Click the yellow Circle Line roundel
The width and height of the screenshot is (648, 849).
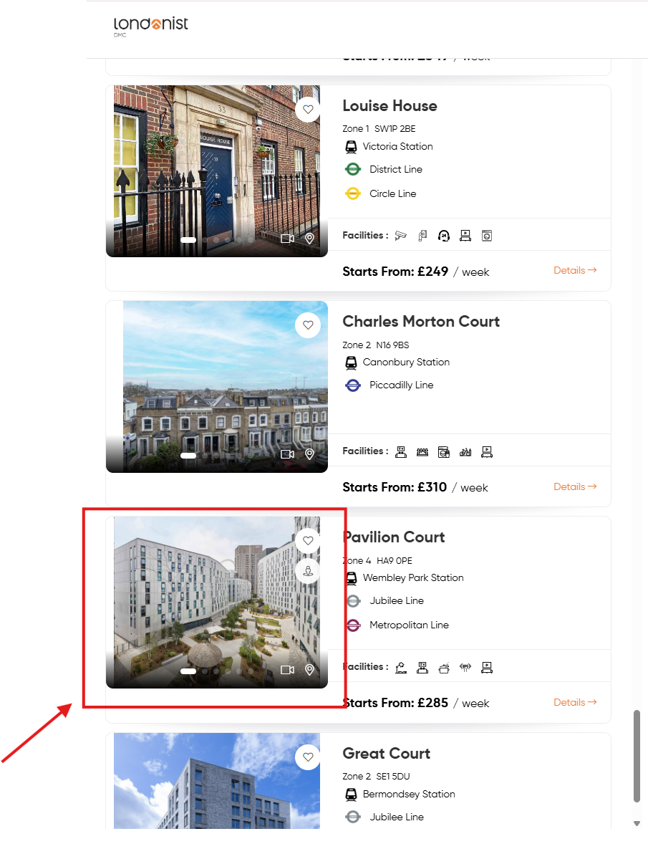click(353, 193)
